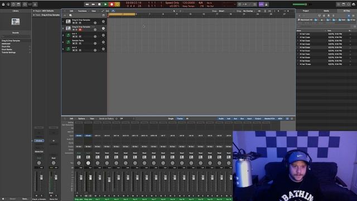Toggle the Aux filter button in the mixer

[x=235, y=119]
